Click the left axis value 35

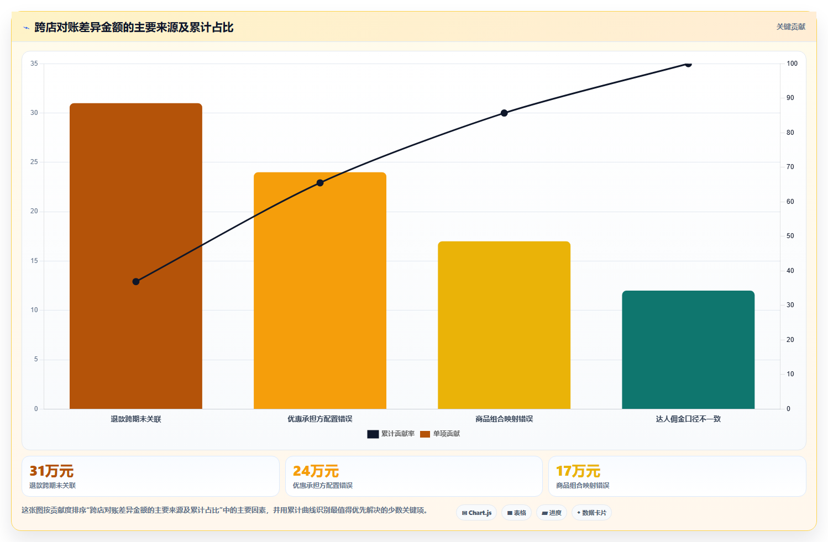34,64
